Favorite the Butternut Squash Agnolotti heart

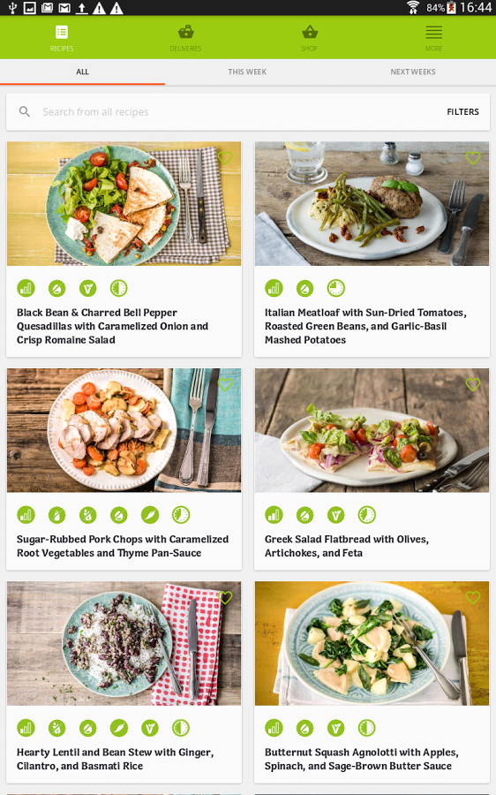click(473, 597)
